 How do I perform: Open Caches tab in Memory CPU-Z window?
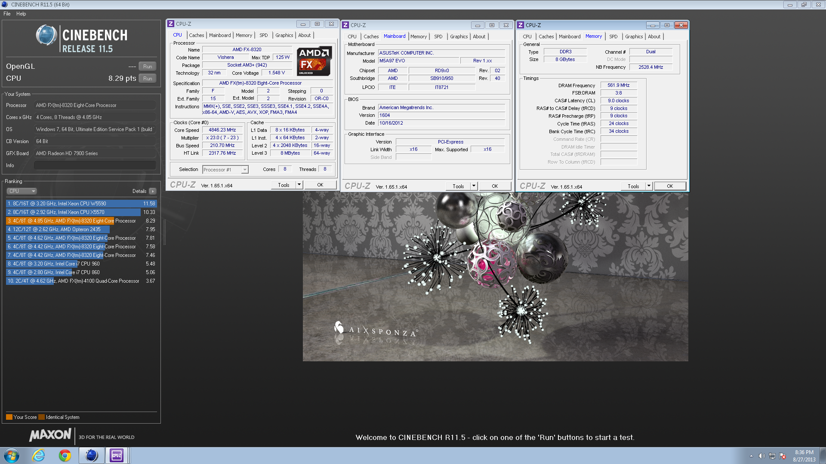546,37
